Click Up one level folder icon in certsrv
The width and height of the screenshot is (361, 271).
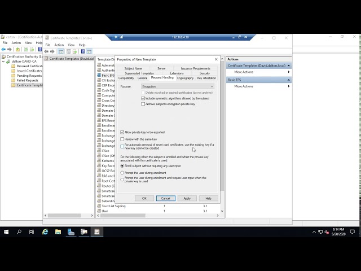(x=17, y=49)
